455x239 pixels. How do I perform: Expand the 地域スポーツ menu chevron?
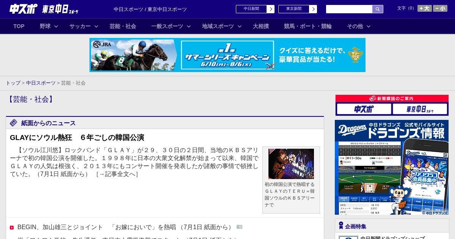[240, 27]
